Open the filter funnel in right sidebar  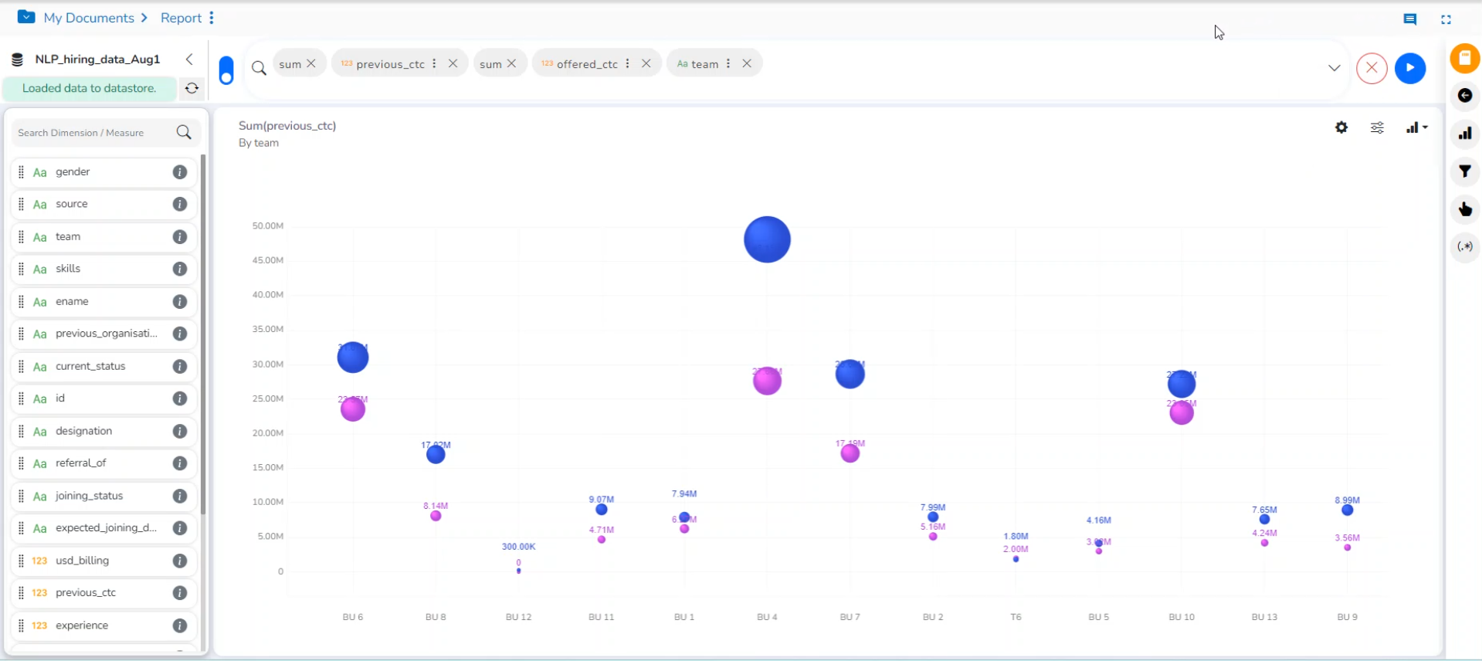[1464, 171]
